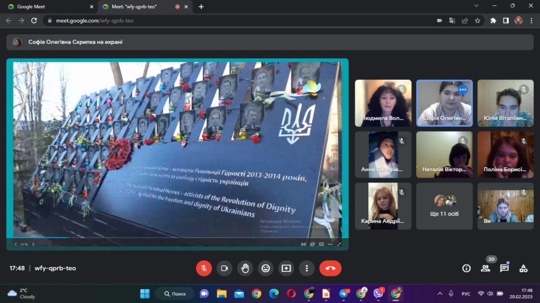The image size is (540, 303).
Task: Click more-options dots on Софія tile
Action: click(x=463, y=90)
